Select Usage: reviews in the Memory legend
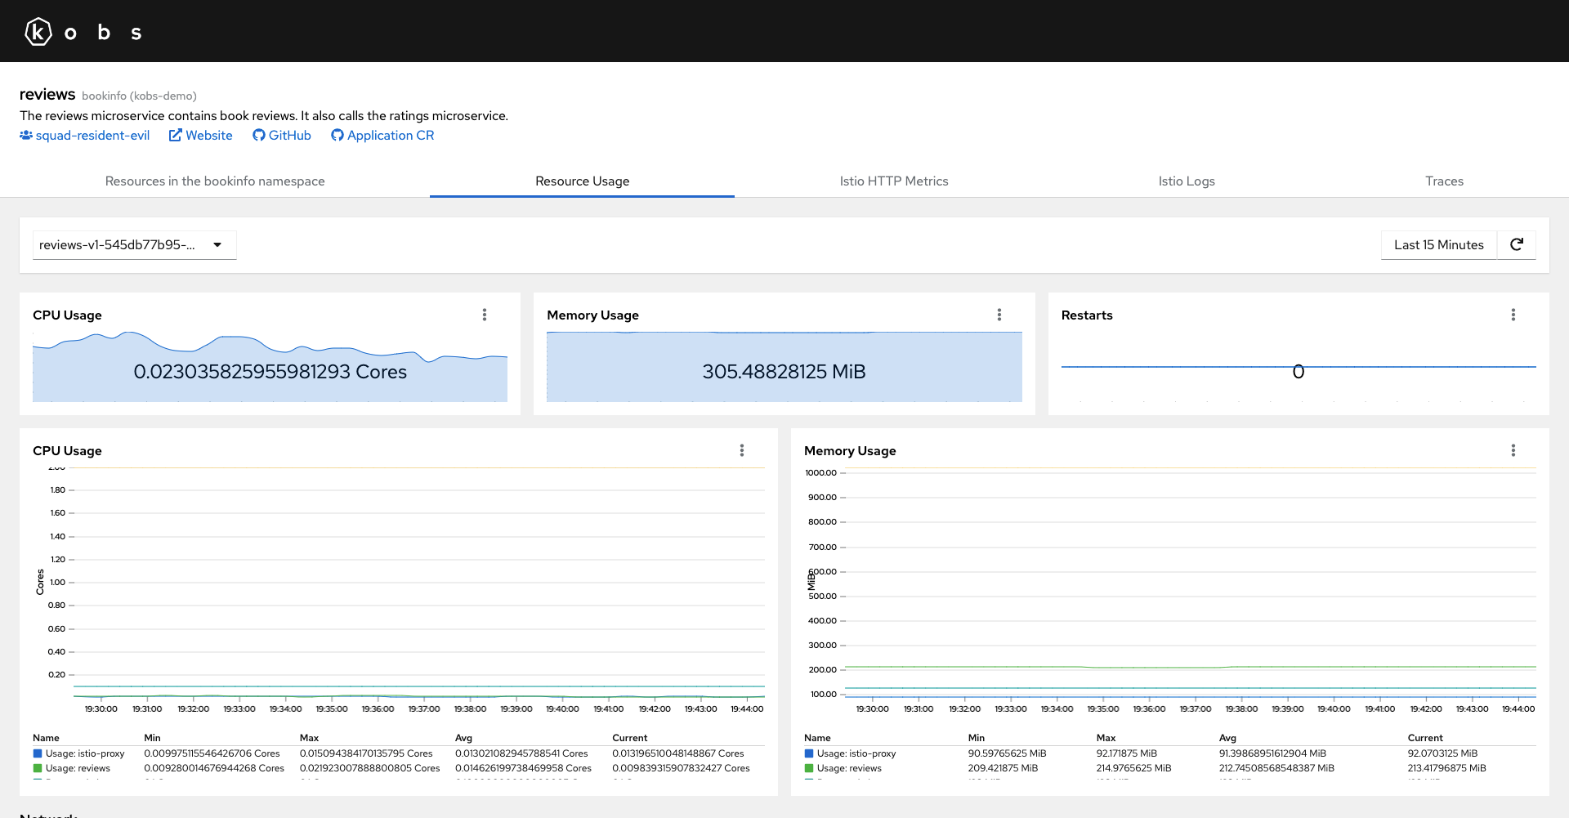 849,768
